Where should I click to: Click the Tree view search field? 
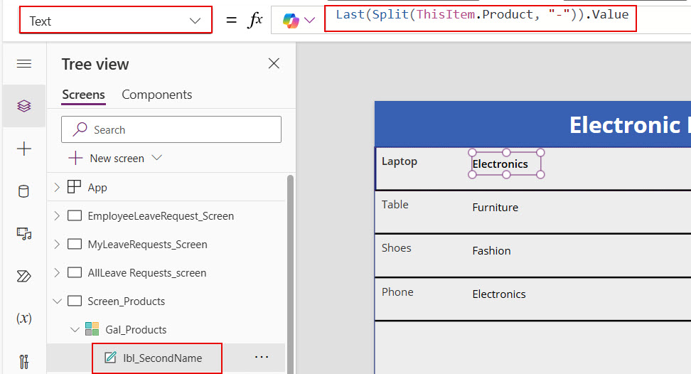point(171,129)
